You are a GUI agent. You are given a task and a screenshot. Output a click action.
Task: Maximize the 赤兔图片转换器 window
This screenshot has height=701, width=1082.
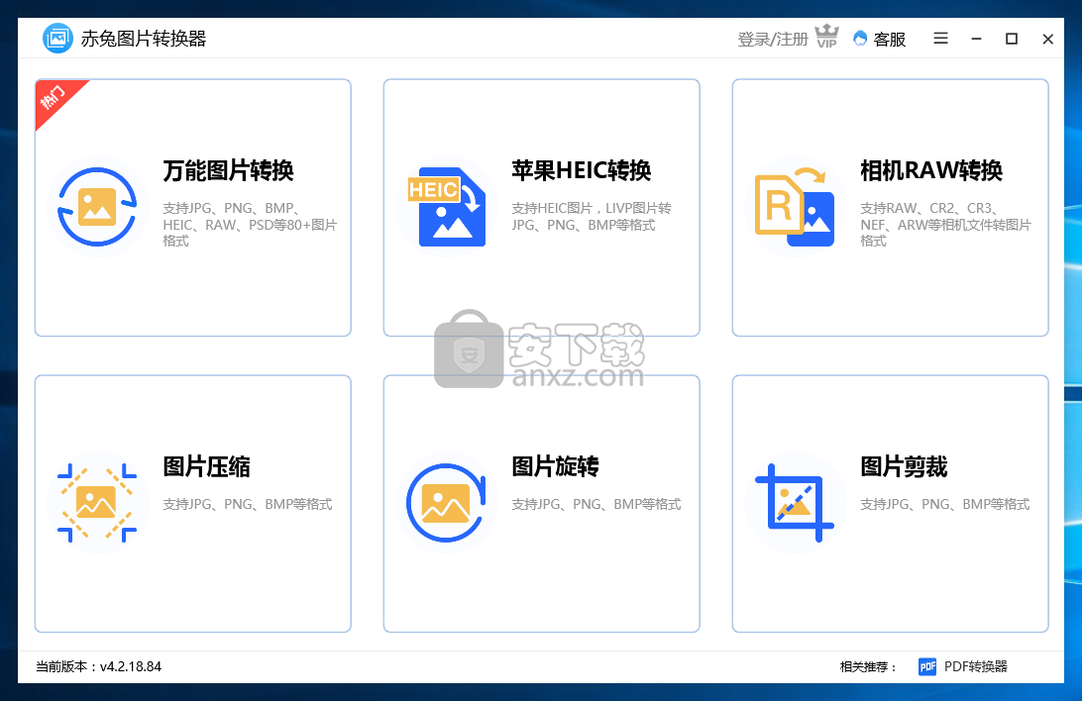pos(1012,39)
